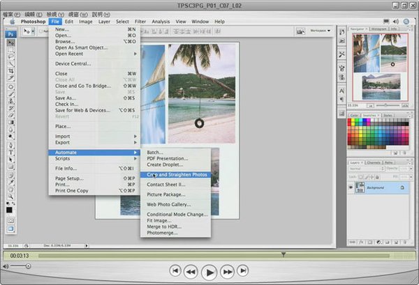
Task: Click the Play button in player
Action: (x=209, y=272)
